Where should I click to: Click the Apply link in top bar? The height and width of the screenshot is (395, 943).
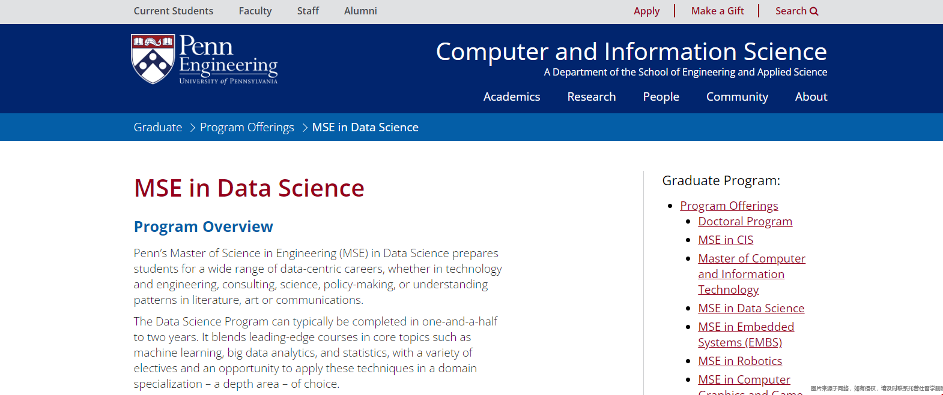[646, 11]
